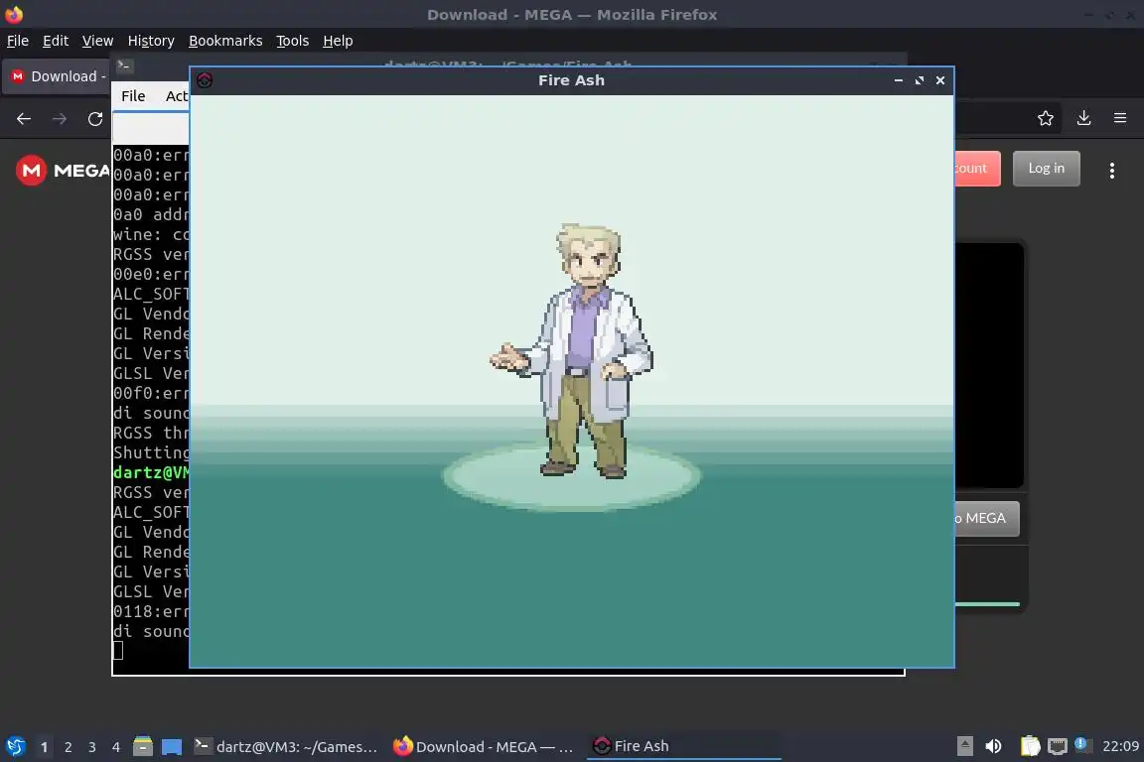
Task: Minimize the Fire Ash game window
Action: point(898,80)
